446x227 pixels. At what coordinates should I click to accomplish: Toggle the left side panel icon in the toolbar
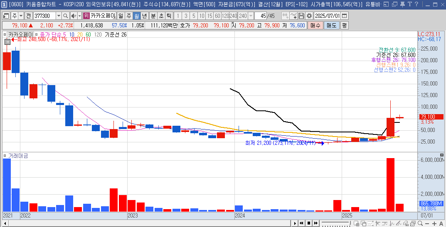pyautogui.click(x=6, y=16)
